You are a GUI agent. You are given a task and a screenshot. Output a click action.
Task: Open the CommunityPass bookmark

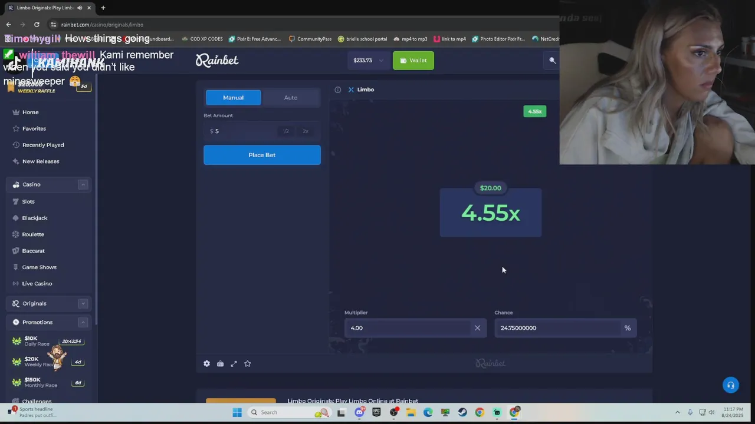pos(310,39)
